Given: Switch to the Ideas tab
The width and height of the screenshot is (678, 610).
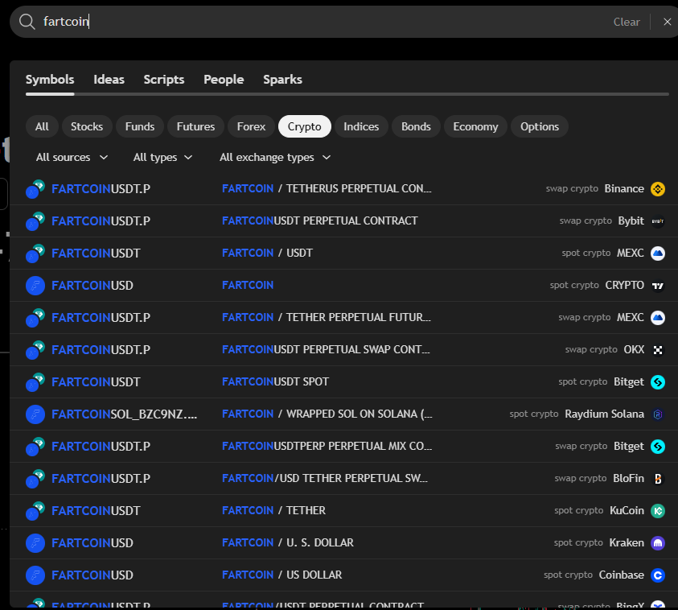Looking at the screenshot, I should tap(109, 80).
